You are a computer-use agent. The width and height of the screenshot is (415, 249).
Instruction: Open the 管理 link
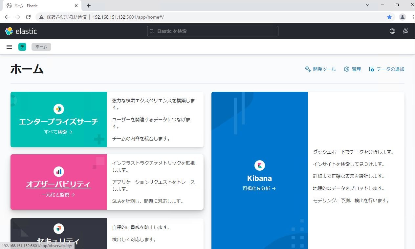point(356,69)
